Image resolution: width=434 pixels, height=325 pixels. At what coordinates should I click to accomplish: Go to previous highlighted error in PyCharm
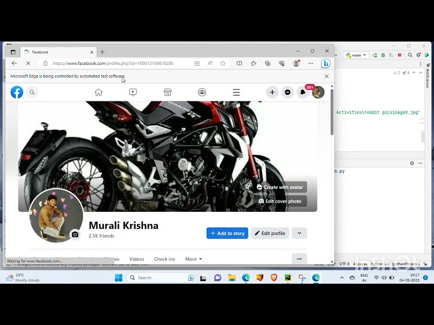(414, 72)
